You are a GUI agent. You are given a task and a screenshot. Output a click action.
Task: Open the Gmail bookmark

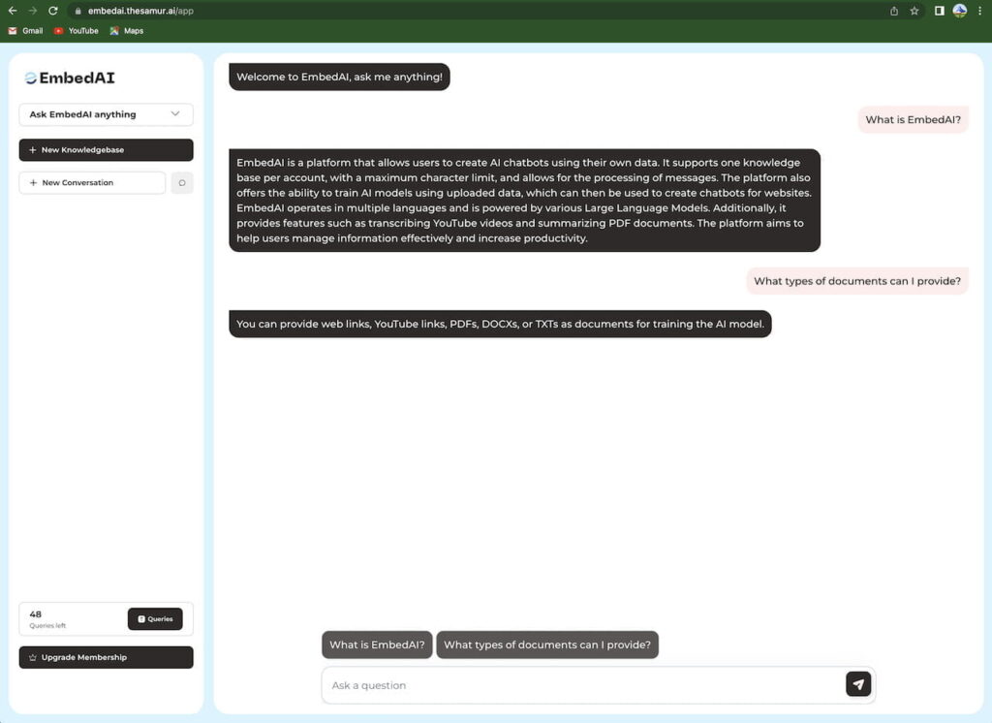[25, 31]
